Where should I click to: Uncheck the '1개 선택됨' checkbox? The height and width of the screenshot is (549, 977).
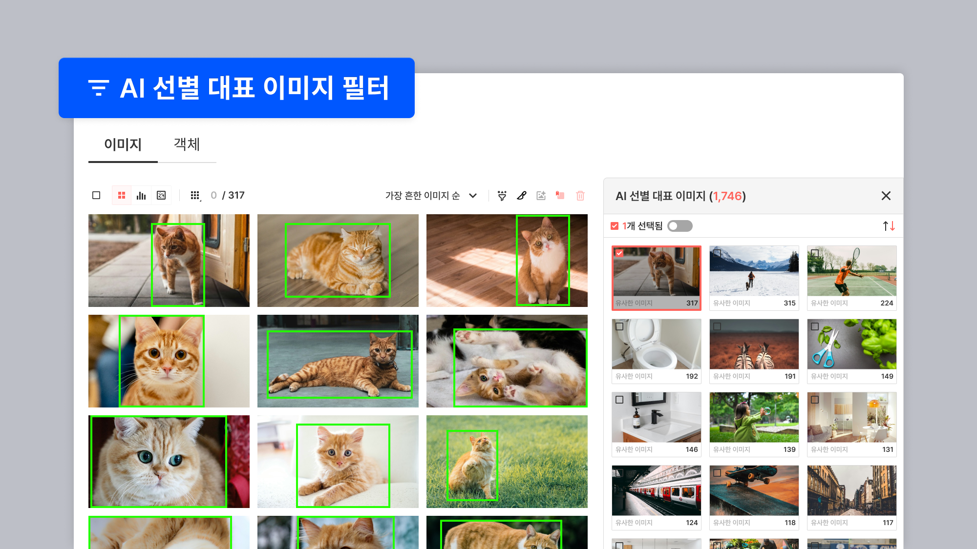[x=615, y=226]
